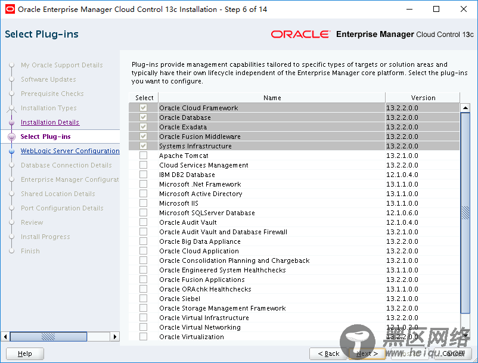
Task: Click the Database Connection Details step
Action: (x=66, y=165)
